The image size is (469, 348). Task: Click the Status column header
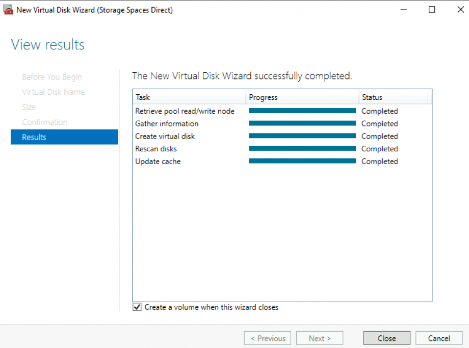point(372,97)
